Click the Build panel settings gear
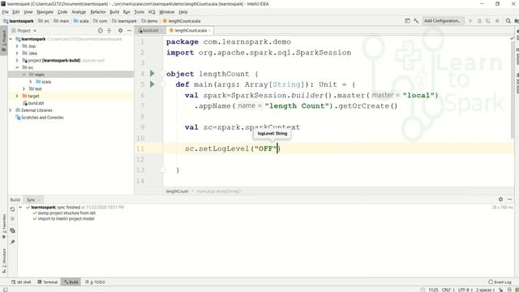The width and height of the screenshot is (519, 292). [x=500, y=200]
